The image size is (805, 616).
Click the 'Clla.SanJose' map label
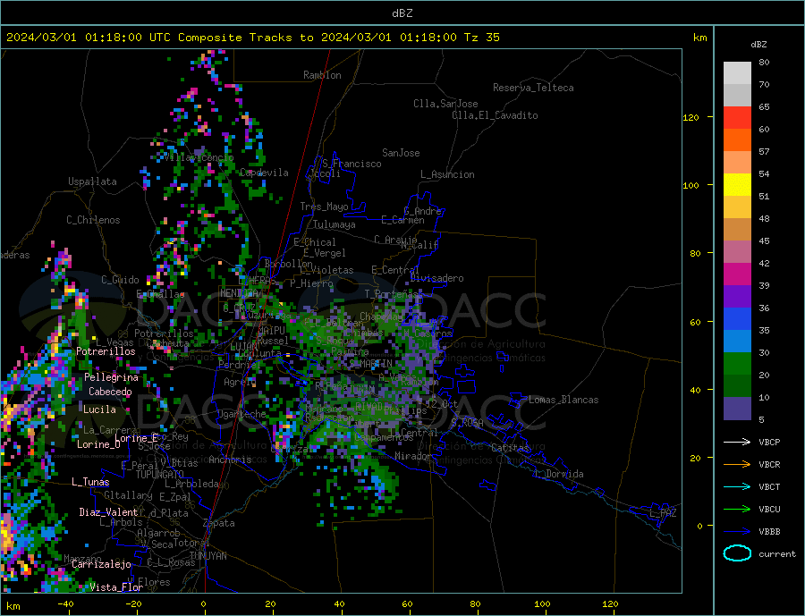click(x=445, y=104)
